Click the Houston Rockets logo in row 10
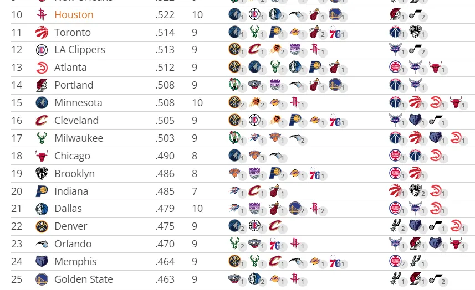475x290 pixels. [42, 14]
